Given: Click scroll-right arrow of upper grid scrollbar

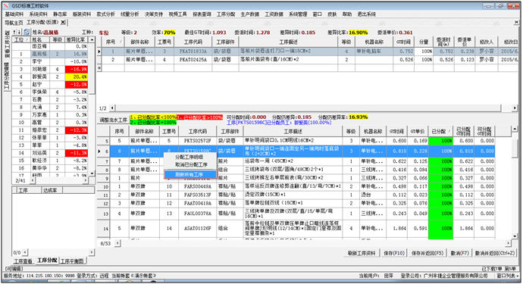Looking at the screenshot, I should pos(515,108).
